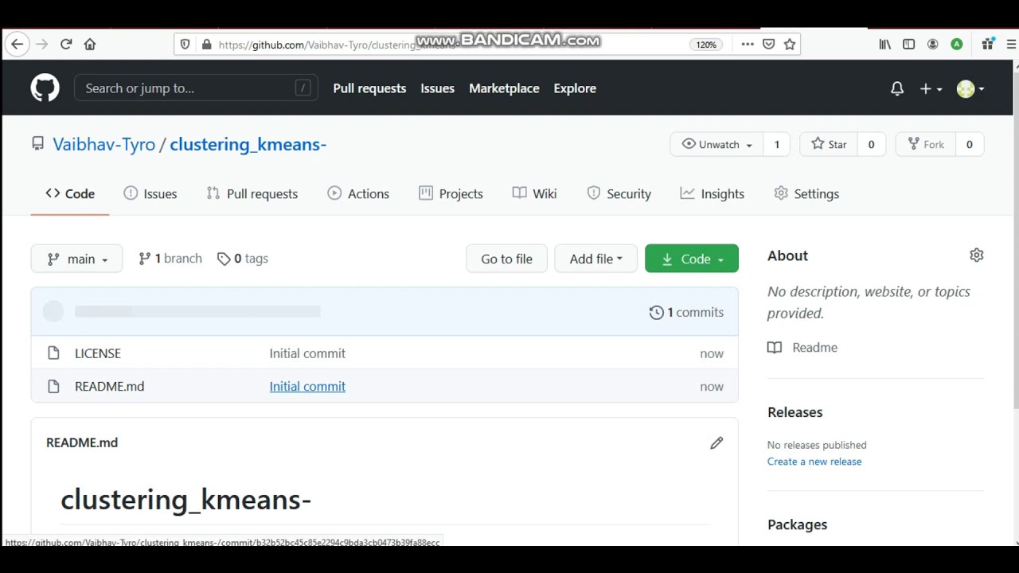This screenshot has height=573, width=1019.
Task: Open the repository Pull requests tab
Action: point(252,194)
